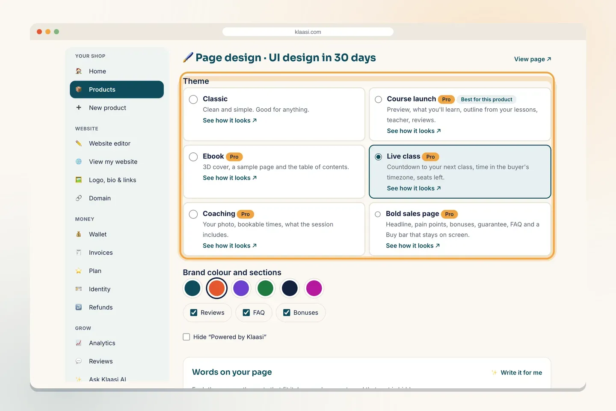This screenshot has height=411, width=616.
Task: Click the pencil icon beside Website editor
Action: pos(79,143)
